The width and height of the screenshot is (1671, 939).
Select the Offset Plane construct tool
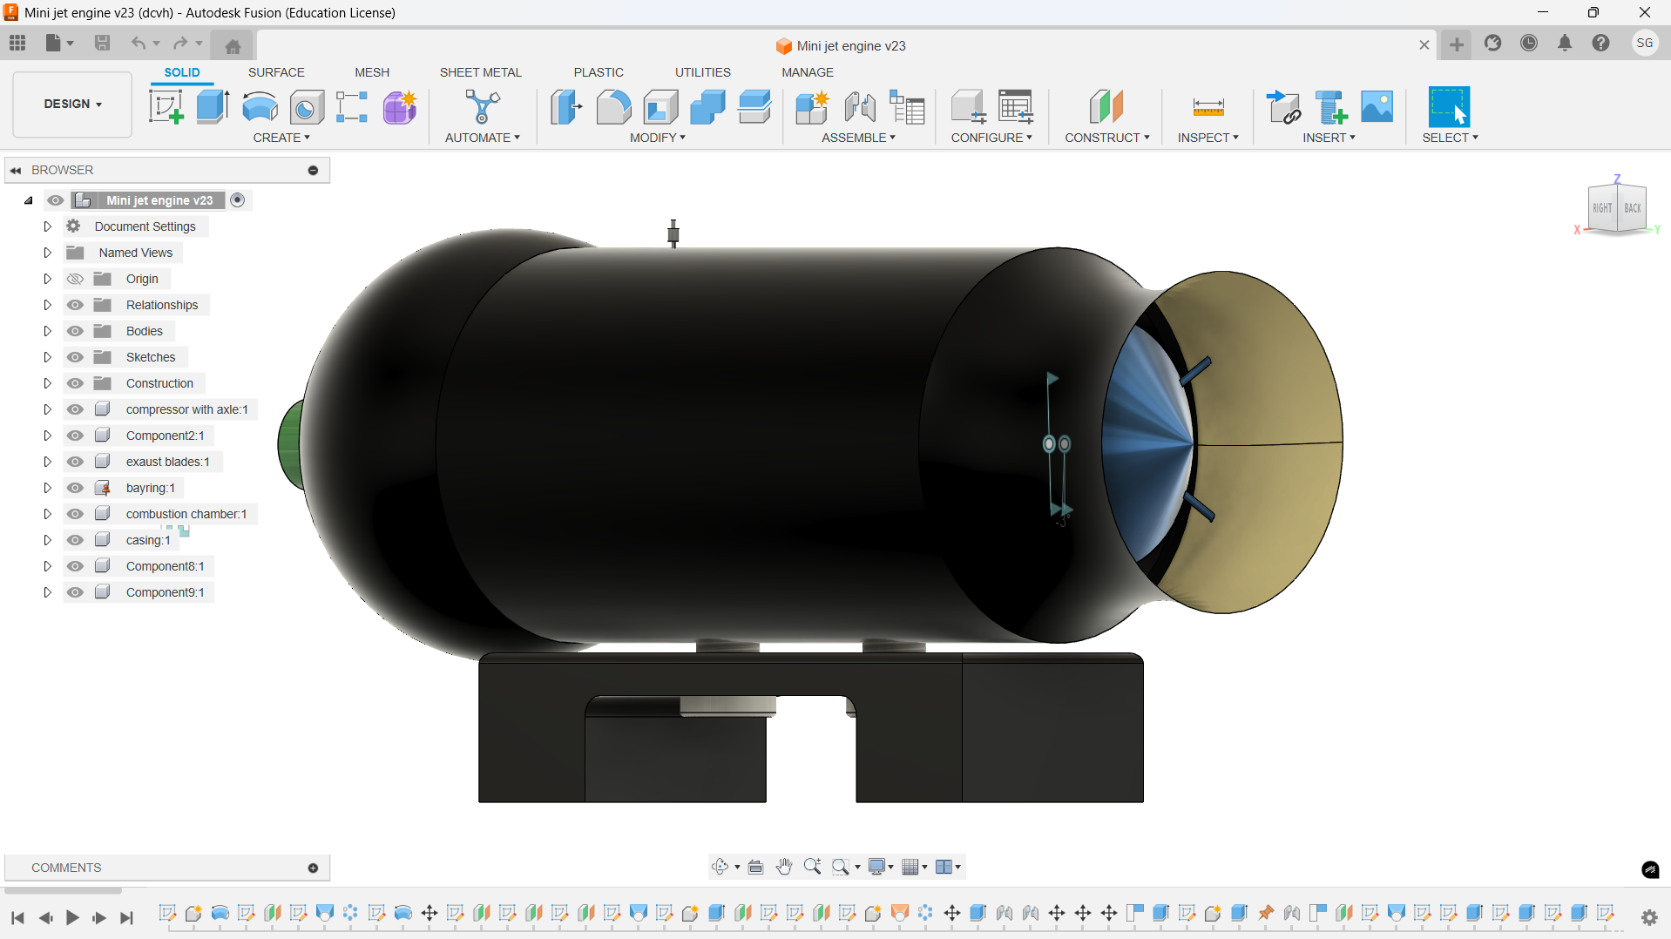point(1106,107)
